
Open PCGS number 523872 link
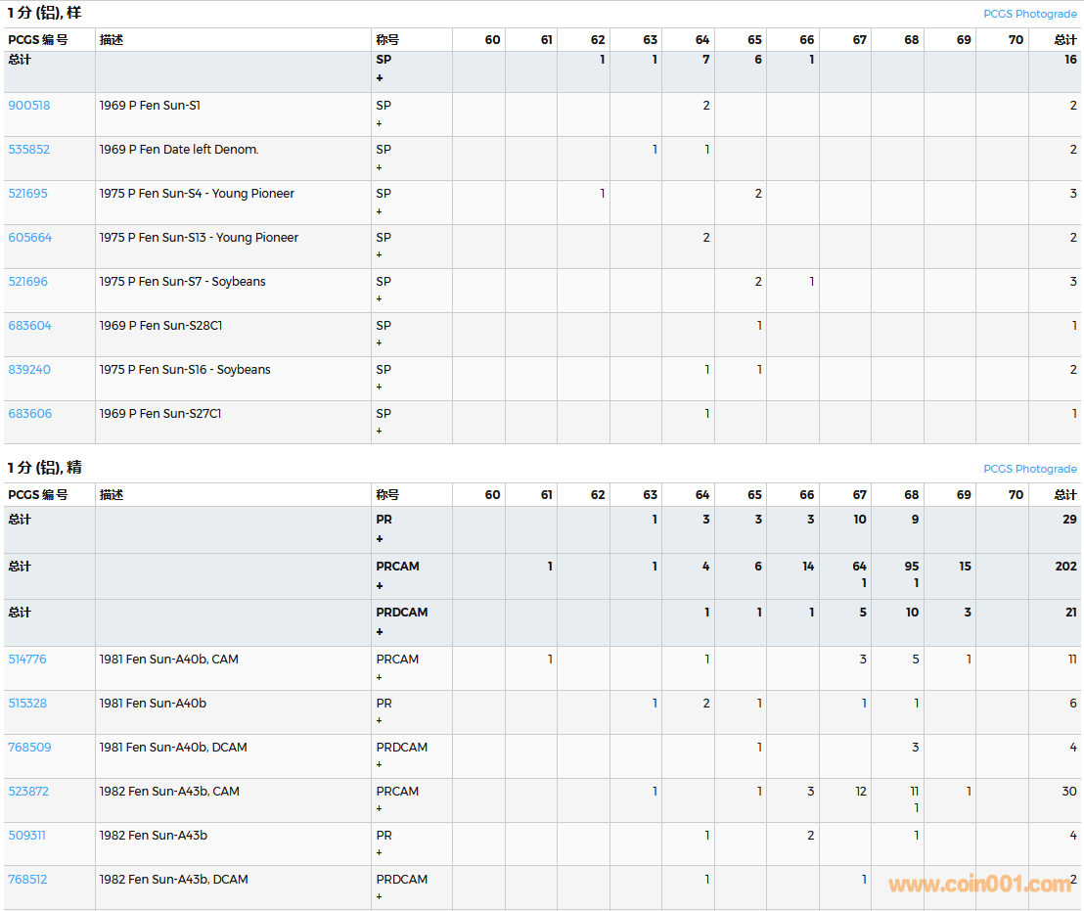28,792
